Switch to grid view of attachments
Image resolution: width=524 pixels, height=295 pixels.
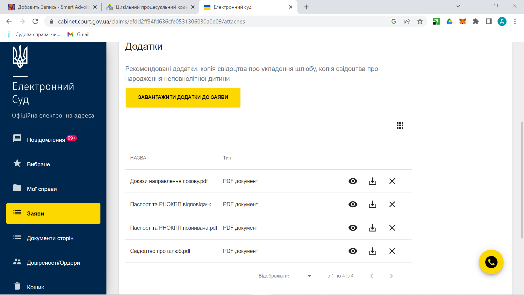pos(400,125)
